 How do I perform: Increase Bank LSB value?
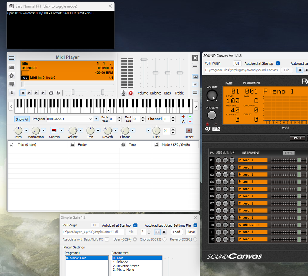pyautogui.click(x=143, y=117)
